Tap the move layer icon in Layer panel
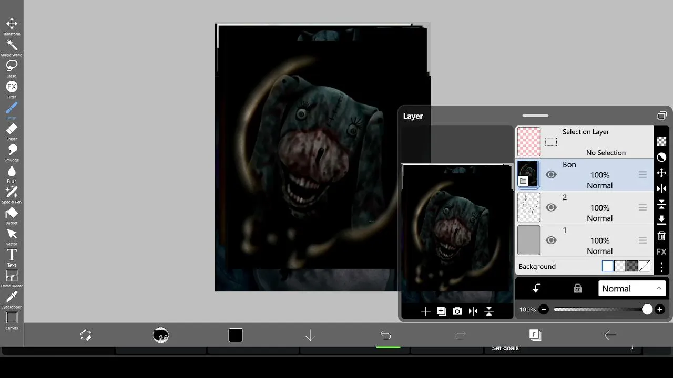 pyautogui.click(x=662, y=173)
